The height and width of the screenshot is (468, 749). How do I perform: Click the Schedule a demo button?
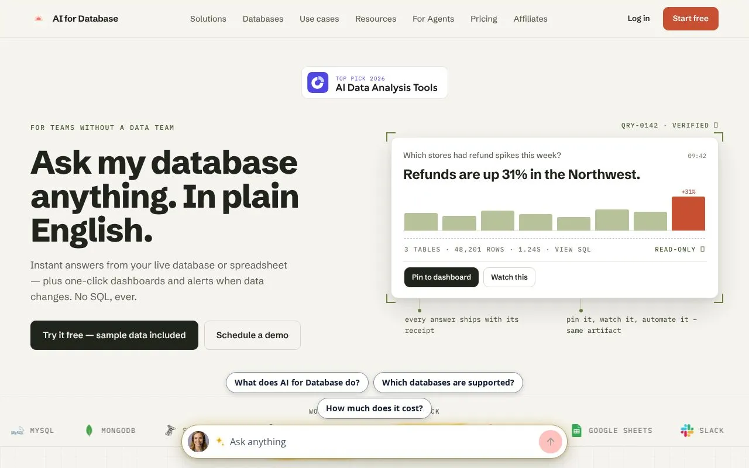point(252,335)
